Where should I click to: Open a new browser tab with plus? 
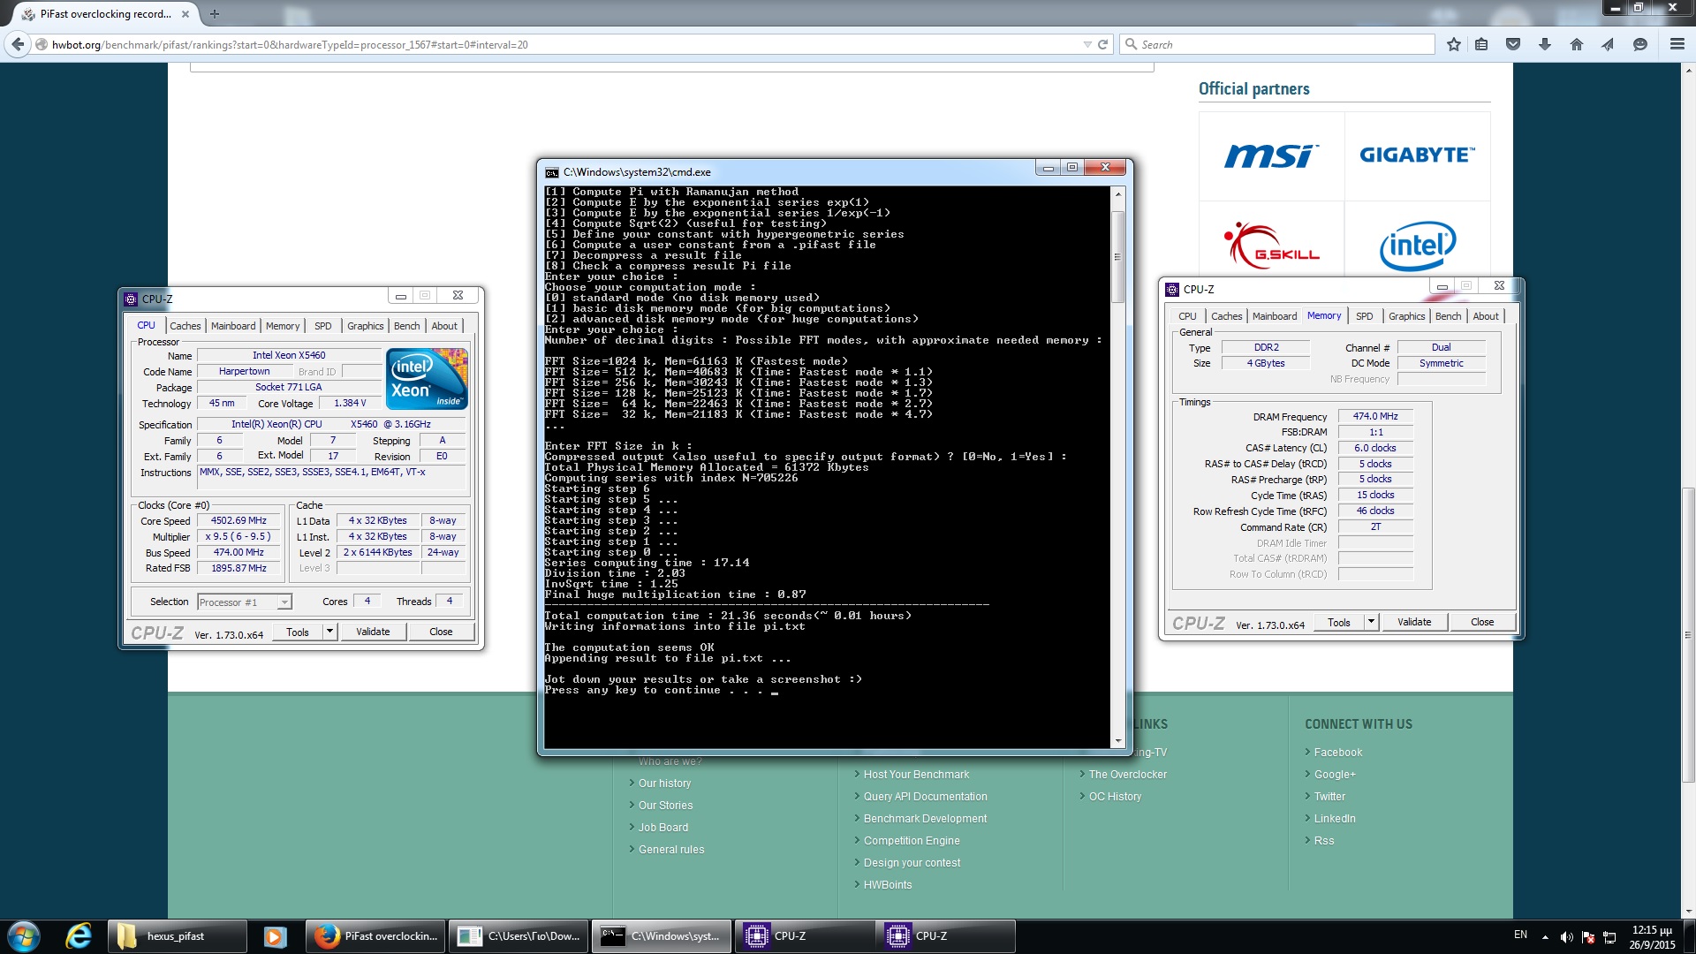215,13
